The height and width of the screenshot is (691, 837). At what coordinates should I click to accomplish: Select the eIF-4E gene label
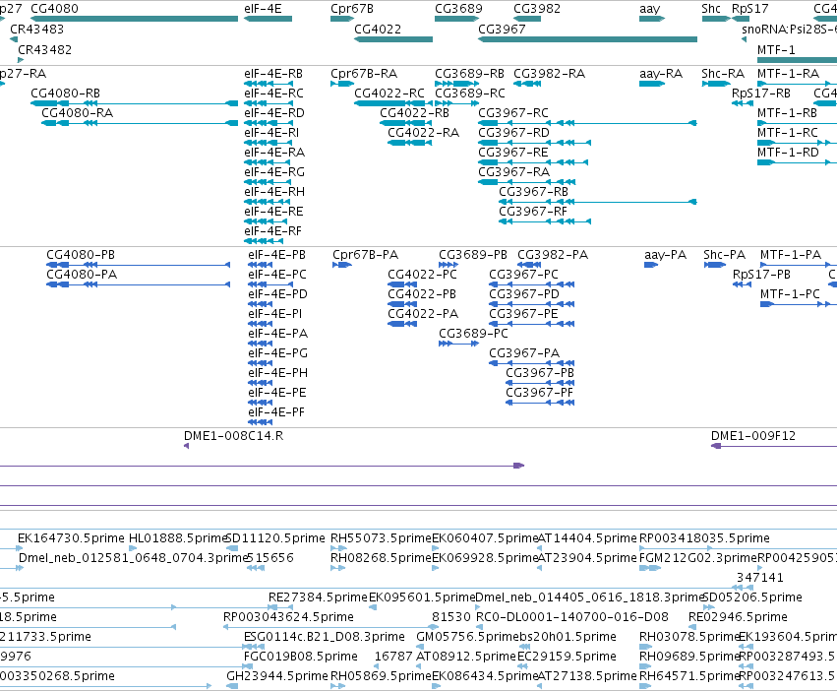263,9
